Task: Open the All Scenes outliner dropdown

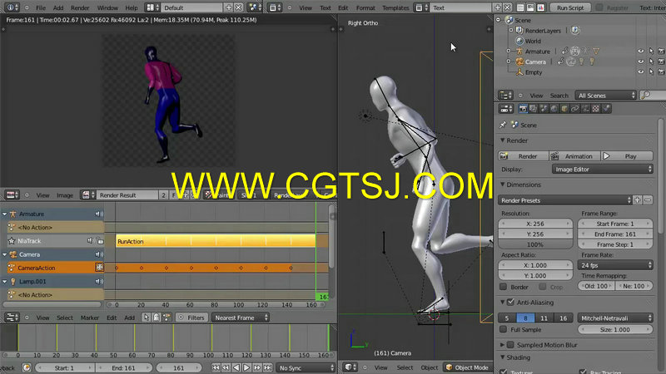Action: tap(606, 96)
